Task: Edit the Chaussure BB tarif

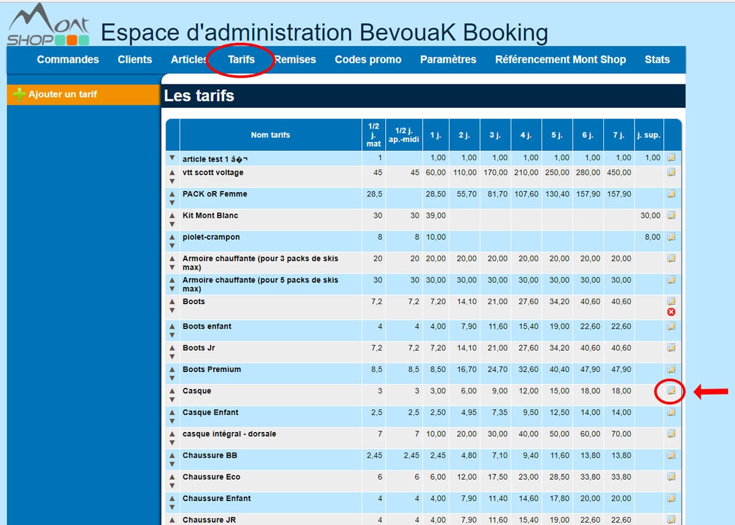Action: (671, 456)
